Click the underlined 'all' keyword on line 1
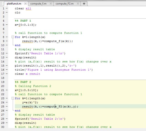Screen dimensions: 146x131 point(28,9)
